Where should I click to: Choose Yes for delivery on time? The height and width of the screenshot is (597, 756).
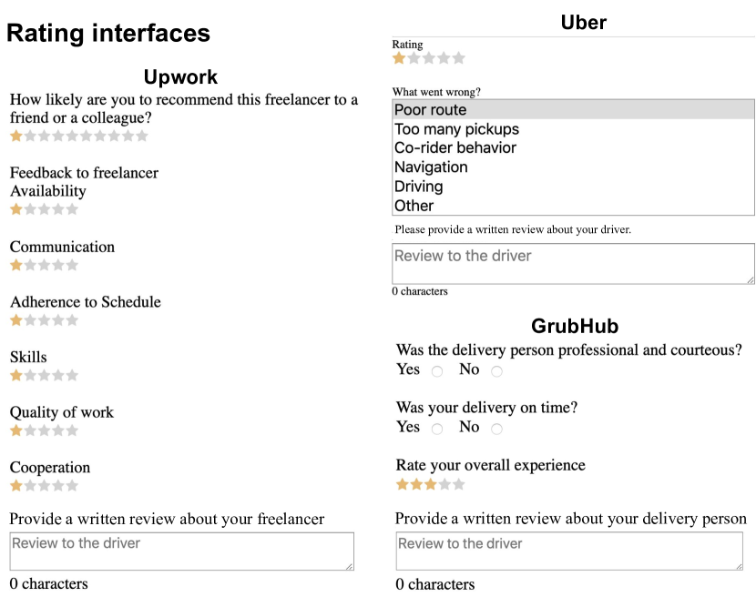tap(437, 429)
